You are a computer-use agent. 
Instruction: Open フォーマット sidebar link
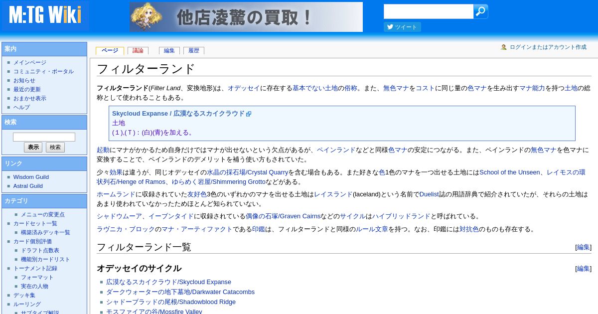point(37,278)
